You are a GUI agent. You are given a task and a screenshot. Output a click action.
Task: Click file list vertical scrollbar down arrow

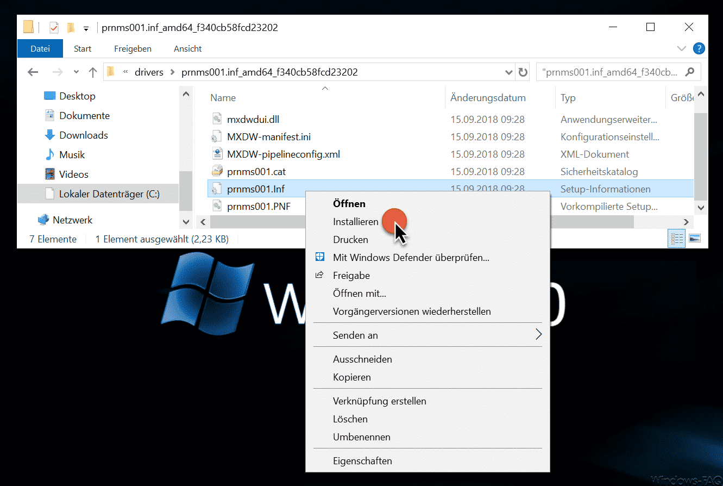701,207
